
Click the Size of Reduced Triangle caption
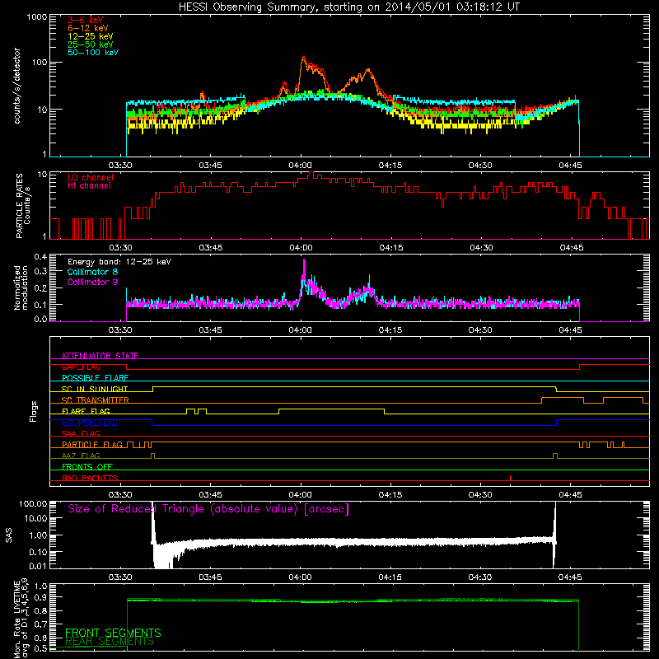click(208, 509)
